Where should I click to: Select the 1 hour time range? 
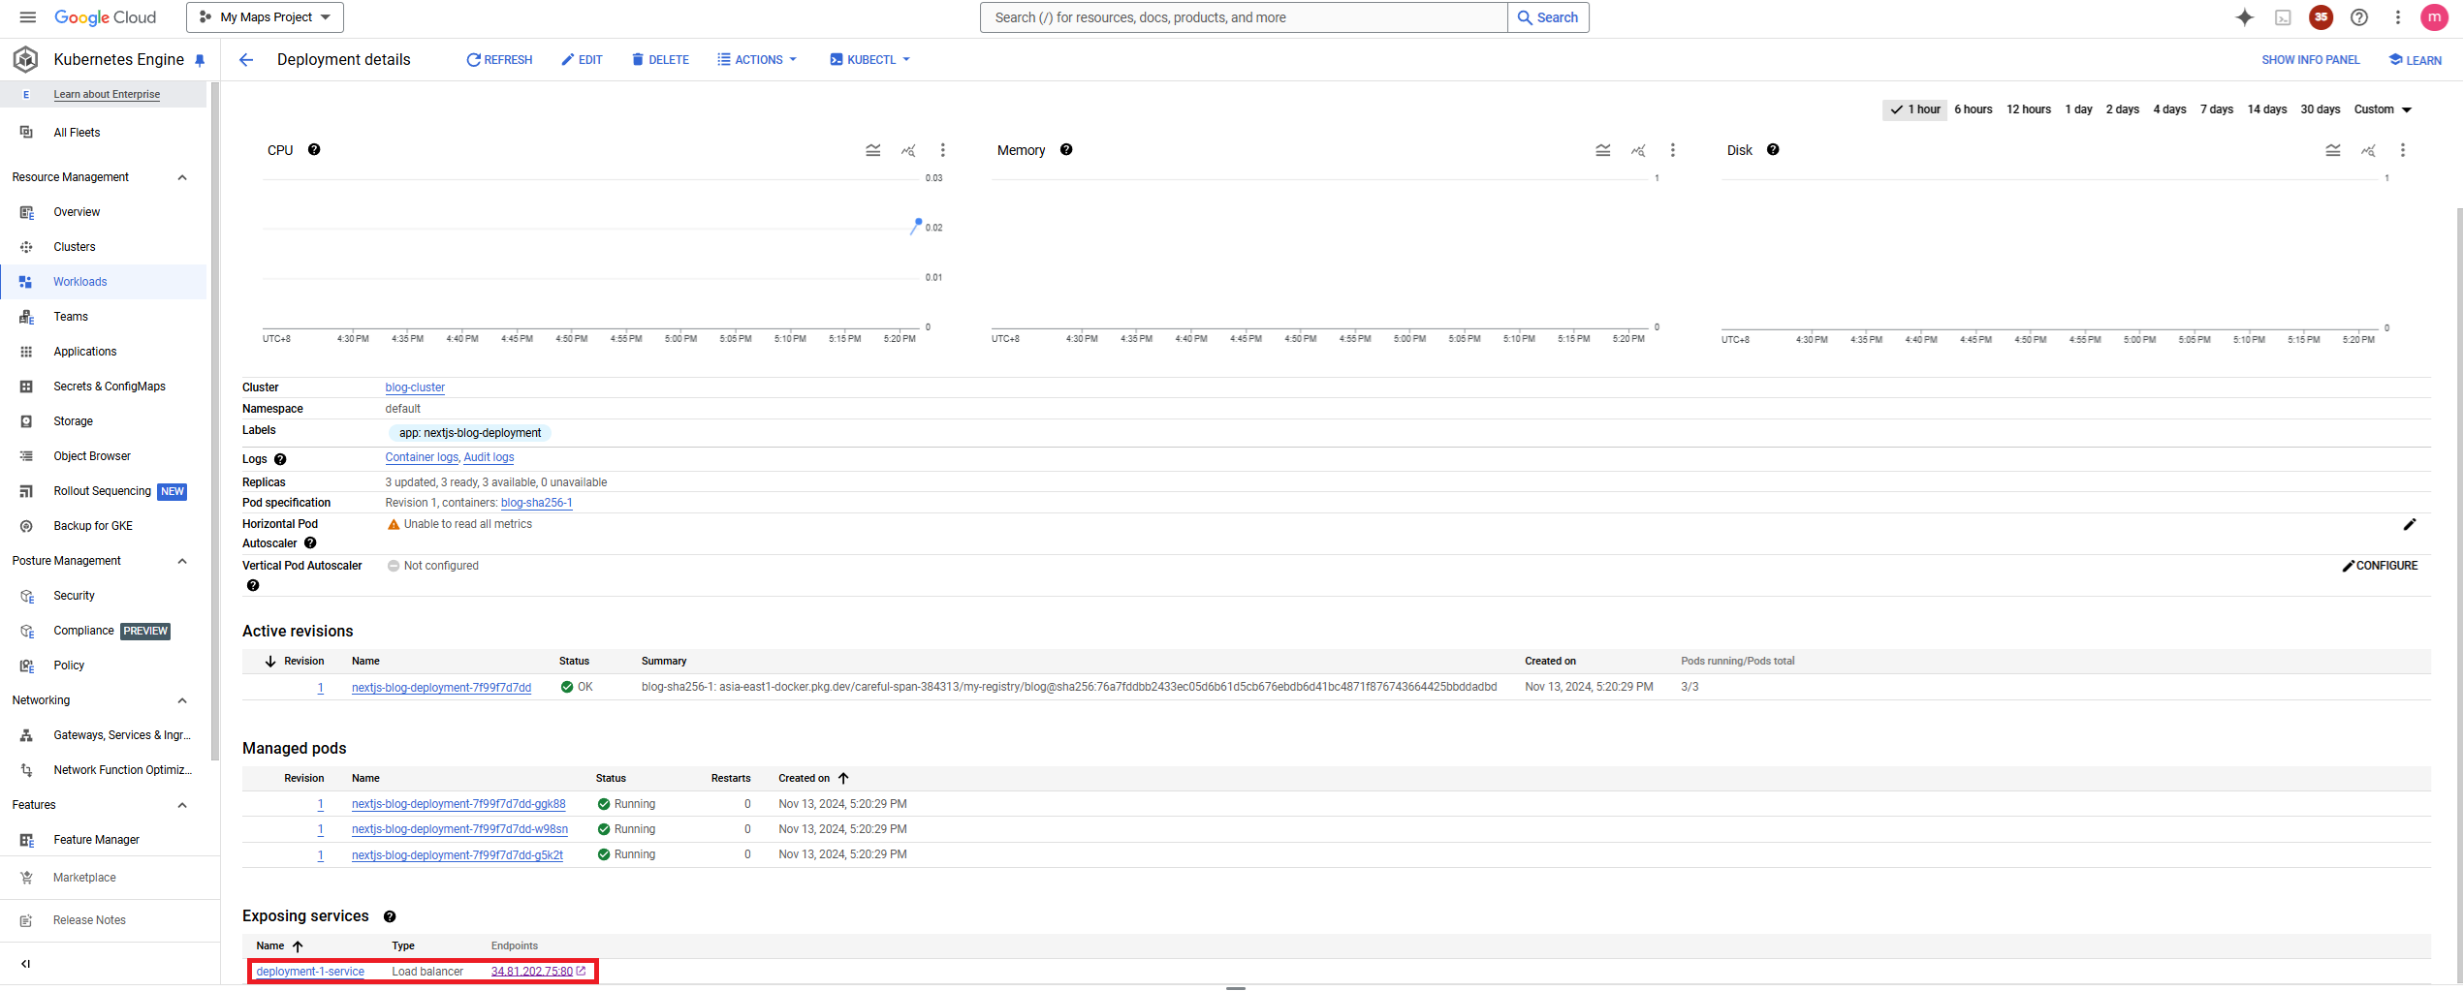(x=1915, y=109)
